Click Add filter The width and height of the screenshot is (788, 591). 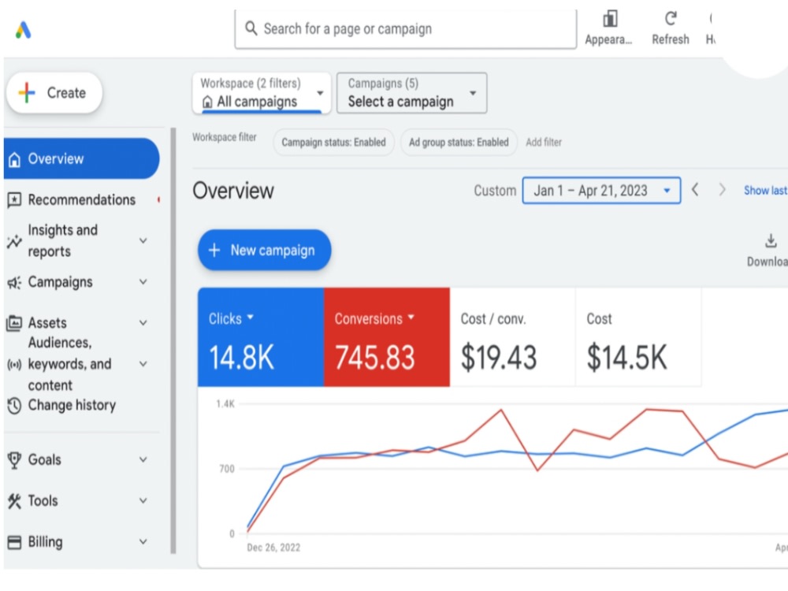tap(544, 142)
